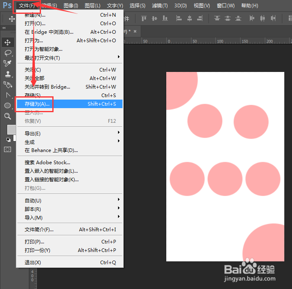Image resolution: width=292 pixels, height=289 pixels.
Task: Distribute left edges icon
Action: point(252,18)
